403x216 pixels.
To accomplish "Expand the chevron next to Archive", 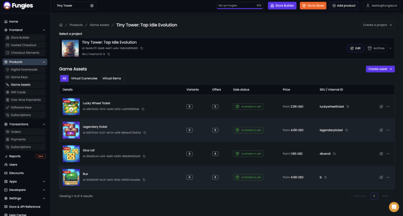I will [x=390, y=48].
